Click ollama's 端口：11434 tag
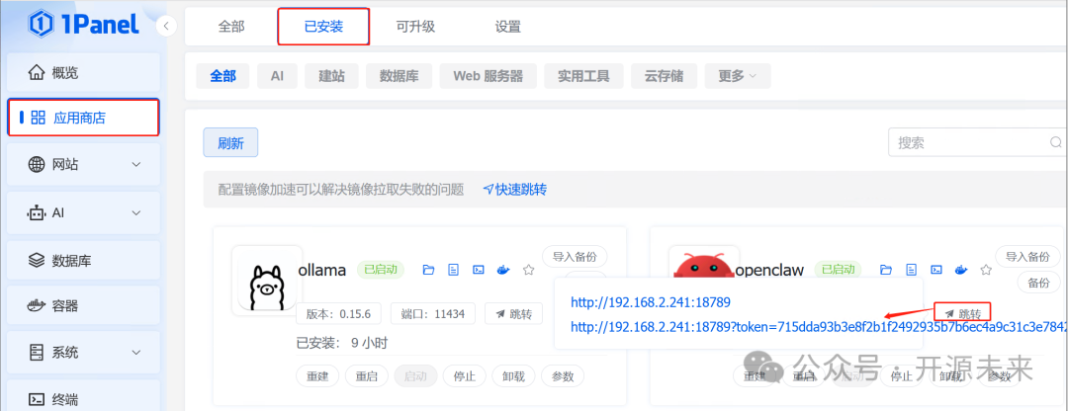Viewport: 1068px width, 411px height. 433,314
